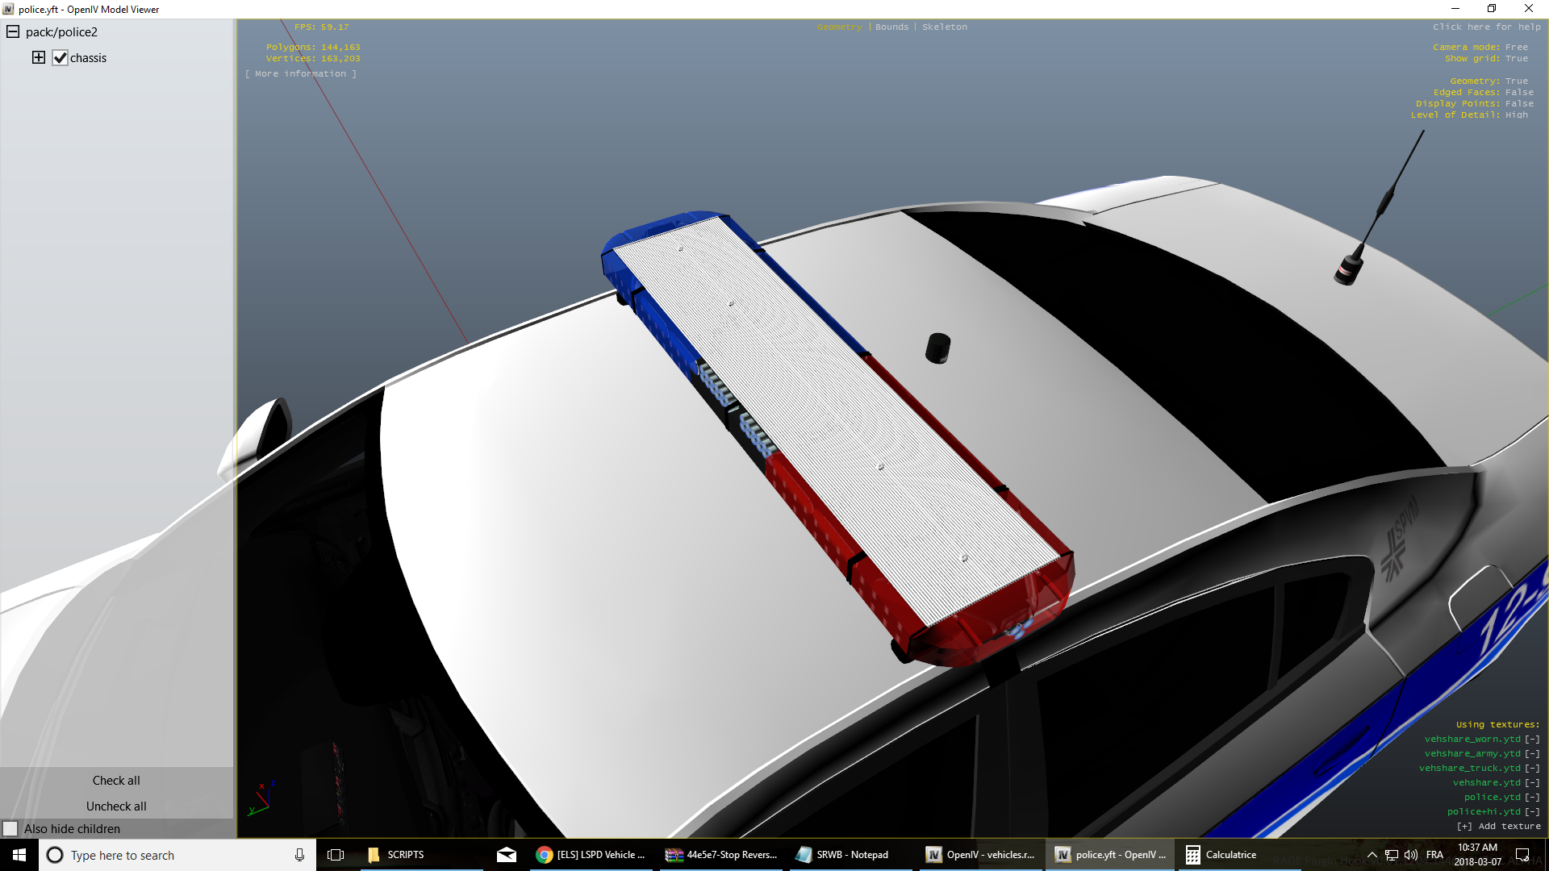Enable 'Also hide children' checkbox

pos(10,829)
